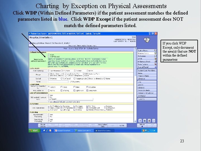201x151 pixels.
Task: Open the Reconcile Meds menu item
Action: tap(147, 90)
